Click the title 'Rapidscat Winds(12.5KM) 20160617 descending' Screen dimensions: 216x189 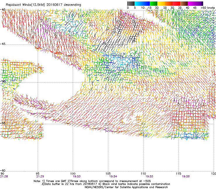(x=43, y=5)
